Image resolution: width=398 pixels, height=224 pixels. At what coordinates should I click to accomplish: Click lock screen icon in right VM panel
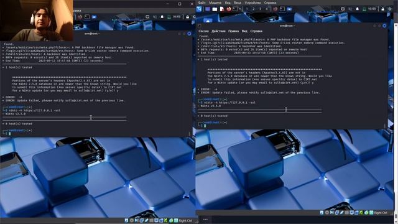tap(383, 9)
